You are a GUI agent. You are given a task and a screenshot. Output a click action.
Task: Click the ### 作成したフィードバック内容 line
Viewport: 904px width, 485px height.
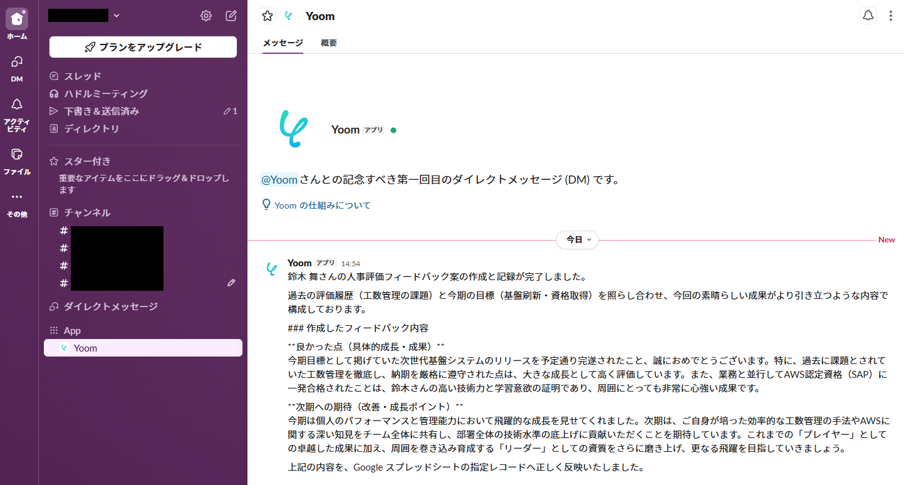358,328
